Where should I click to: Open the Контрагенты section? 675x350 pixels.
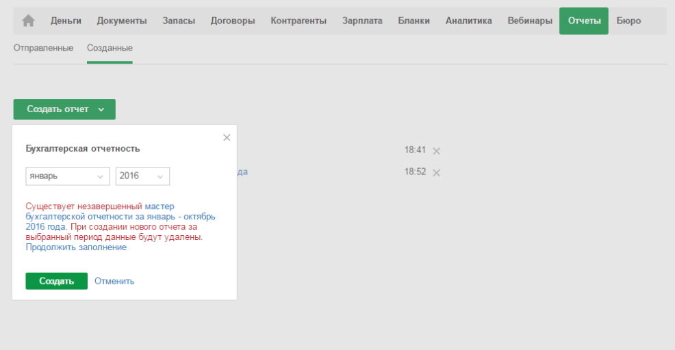point(298,21)
